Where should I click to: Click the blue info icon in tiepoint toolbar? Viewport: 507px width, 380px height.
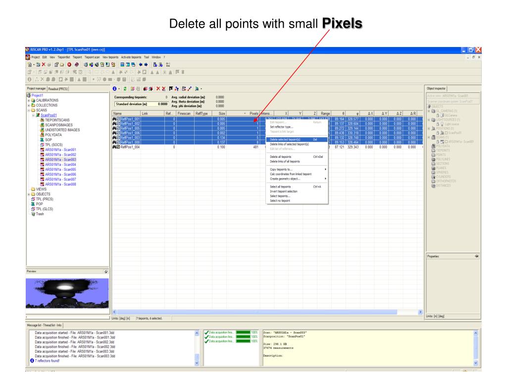point(114,89)
